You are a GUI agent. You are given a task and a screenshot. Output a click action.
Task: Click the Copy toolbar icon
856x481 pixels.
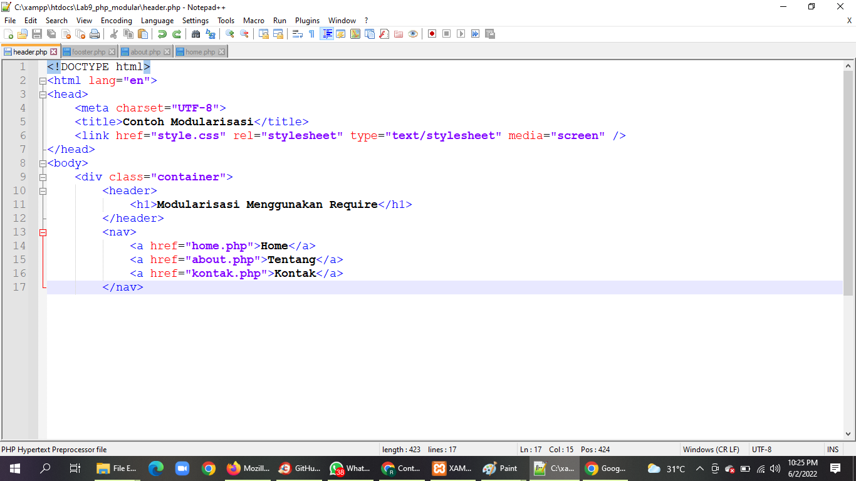pos(128,34)
